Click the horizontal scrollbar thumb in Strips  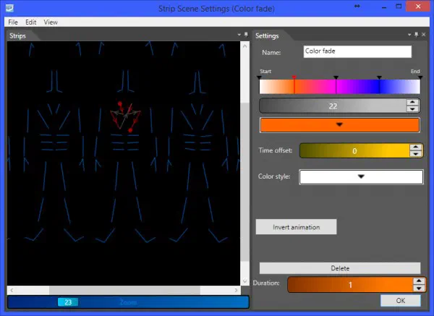124,290
